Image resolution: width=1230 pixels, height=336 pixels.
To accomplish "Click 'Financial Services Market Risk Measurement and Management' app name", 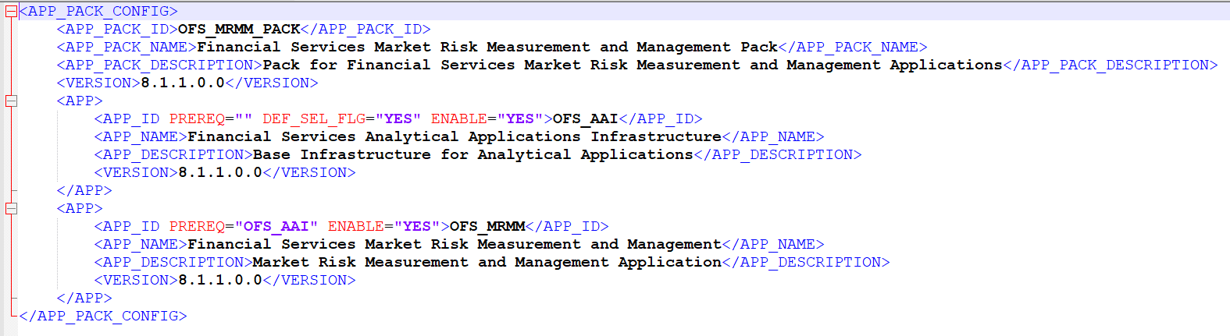I will (455, 244).
